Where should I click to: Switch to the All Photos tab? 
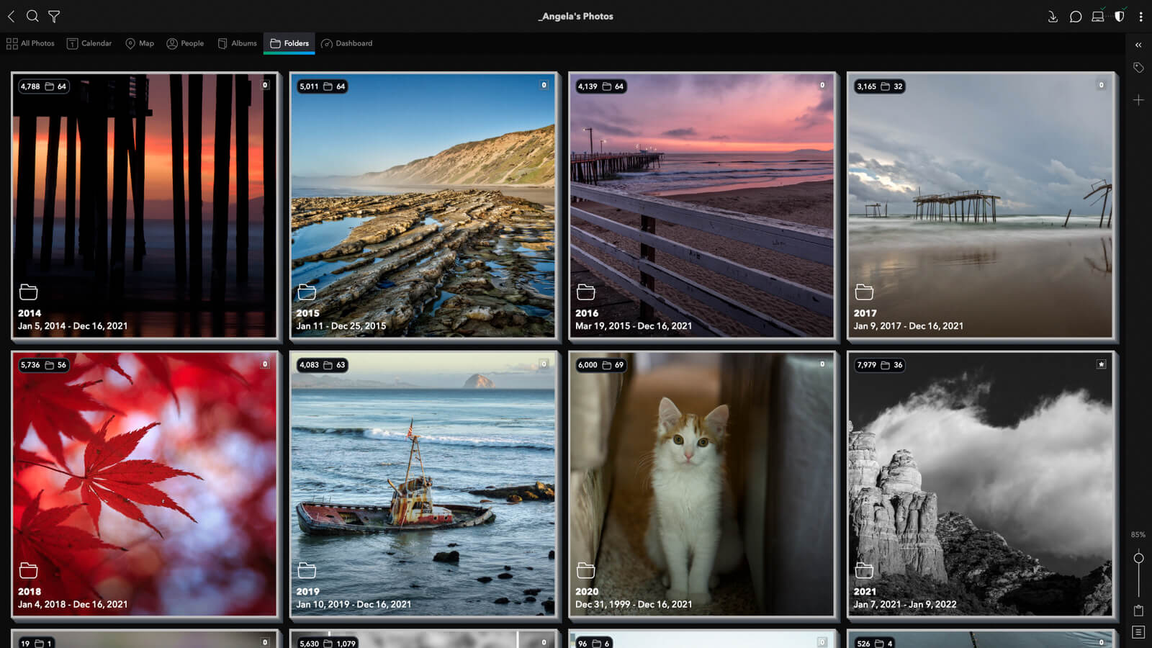(x=30, y=43)
